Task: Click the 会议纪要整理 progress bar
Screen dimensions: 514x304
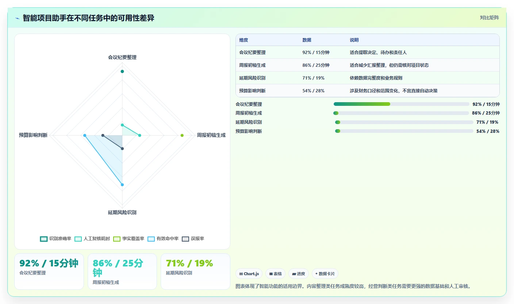Action: 401,104
